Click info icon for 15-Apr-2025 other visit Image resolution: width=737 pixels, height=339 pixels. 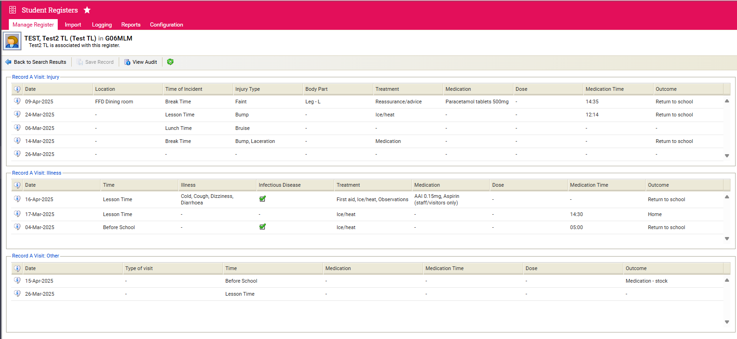point(17,280)
